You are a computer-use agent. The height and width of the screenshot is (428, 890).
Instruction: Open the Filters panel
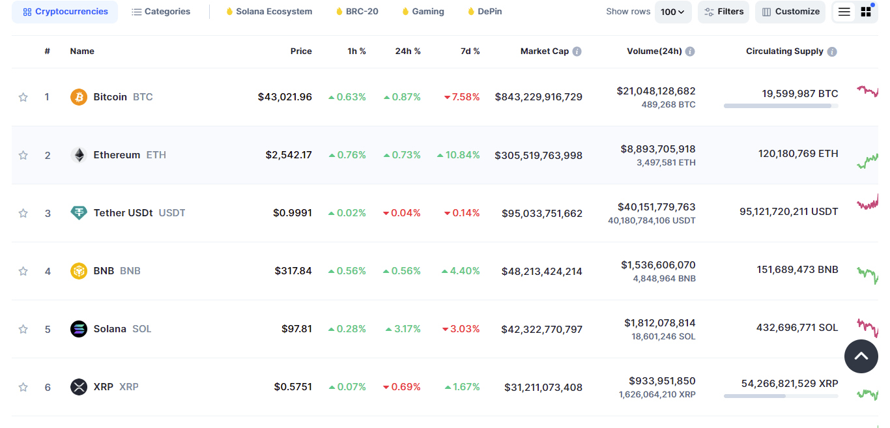pos(723,12)
